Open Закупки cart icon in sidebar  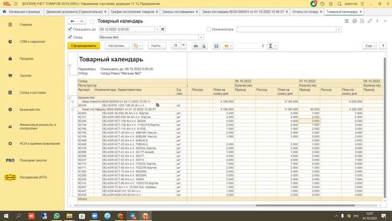tap(10, 76)
